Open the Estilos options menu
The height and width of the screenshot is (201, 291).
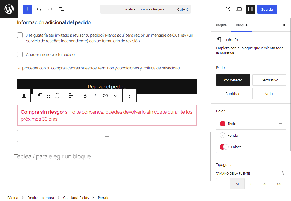click(283, 67)
